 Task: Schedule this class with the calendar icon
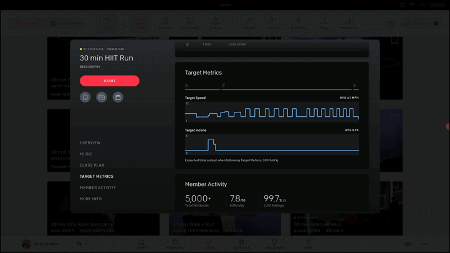[118, 98]
